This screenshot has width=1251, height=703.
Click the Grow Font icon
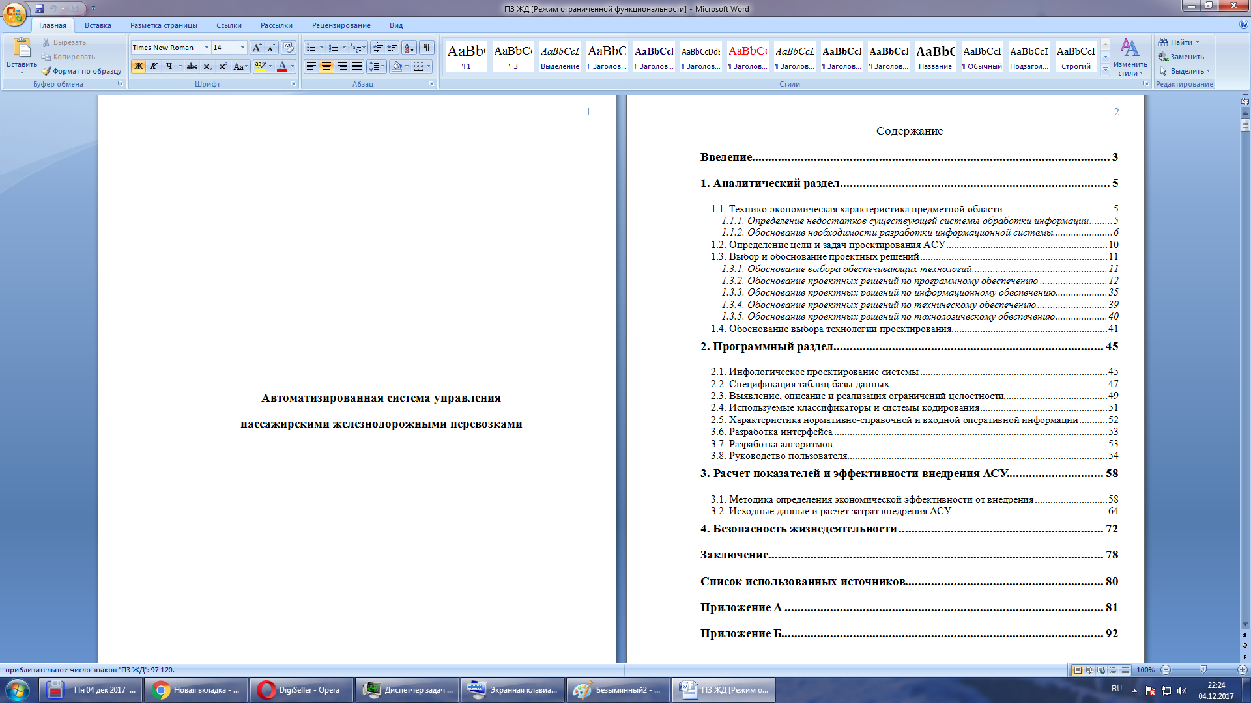point(257,48)
